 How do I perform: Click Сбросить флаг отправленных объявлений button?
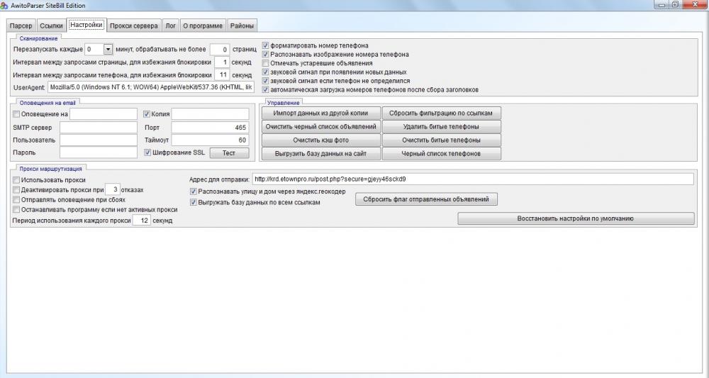[x=426, y=199]
